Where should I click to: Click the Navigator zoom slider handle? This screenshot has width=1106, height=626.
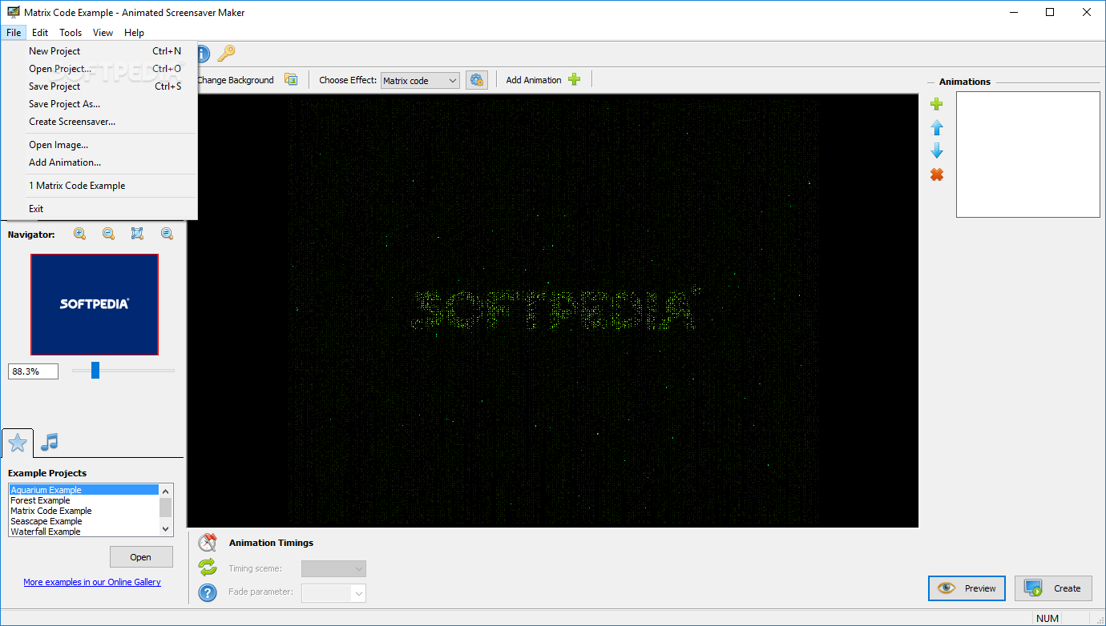tap(95, 370)
